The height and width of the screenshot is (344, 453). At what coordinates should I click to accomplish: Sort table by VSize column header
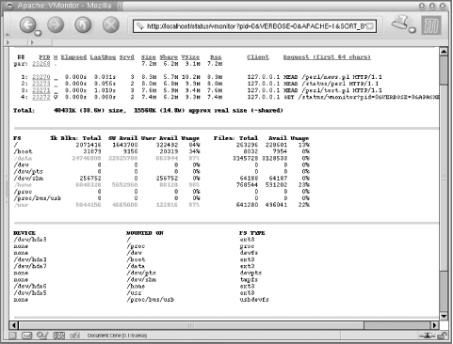190,57
